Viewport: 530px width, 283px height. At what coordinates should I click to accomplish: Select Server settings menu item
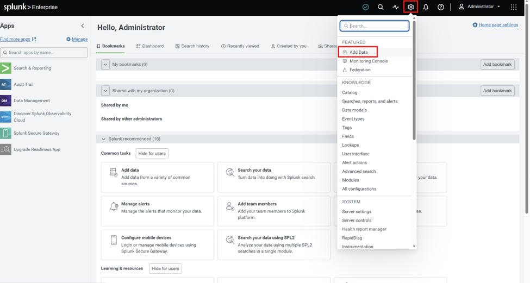[x=357, y=212]
